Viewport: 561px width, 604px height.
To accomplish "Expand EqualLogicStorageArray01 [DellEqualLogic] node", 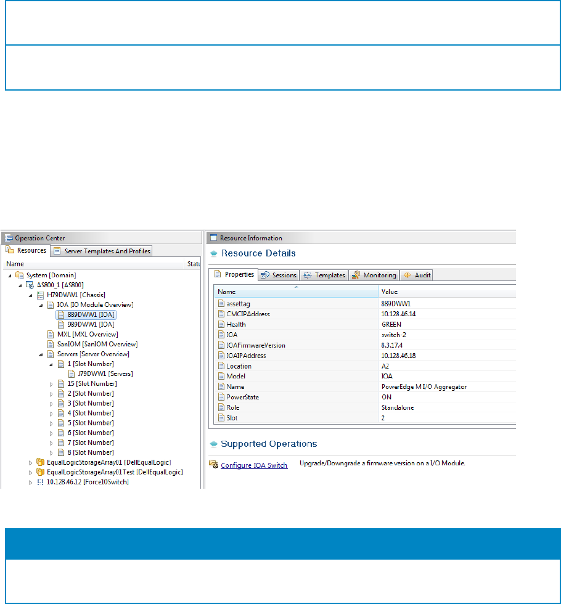I will tap(30, 463).
